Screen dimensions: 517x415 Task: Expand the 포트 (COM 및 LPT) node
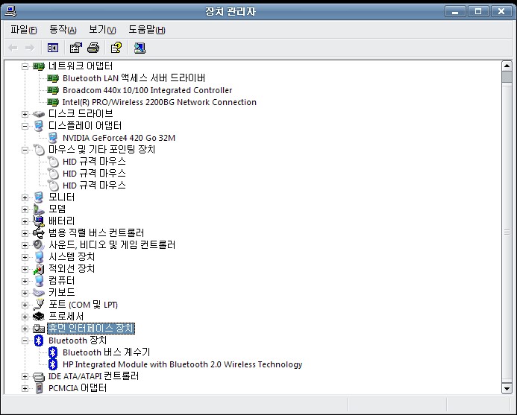pos(25,305)
